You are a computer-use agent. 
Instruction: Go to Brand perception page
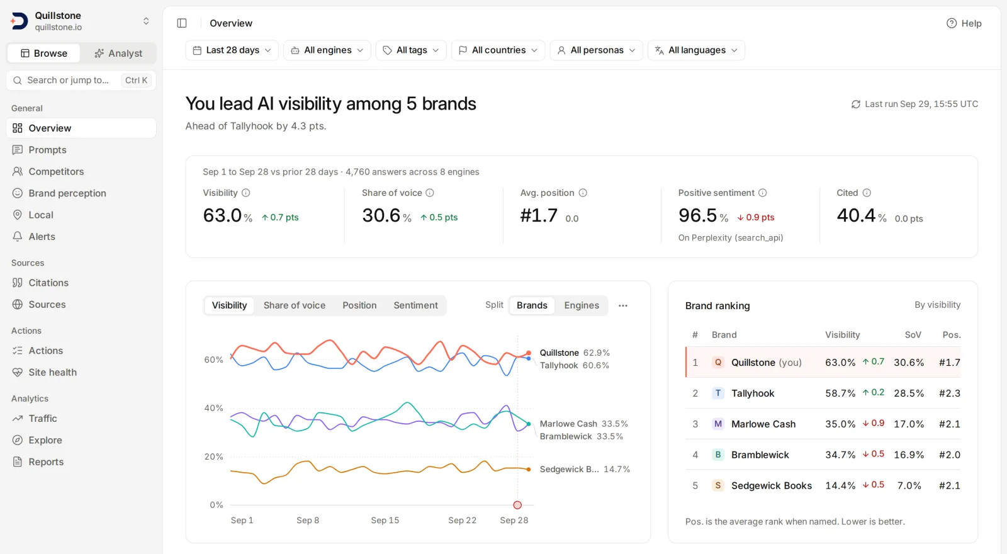click(81, 193)
